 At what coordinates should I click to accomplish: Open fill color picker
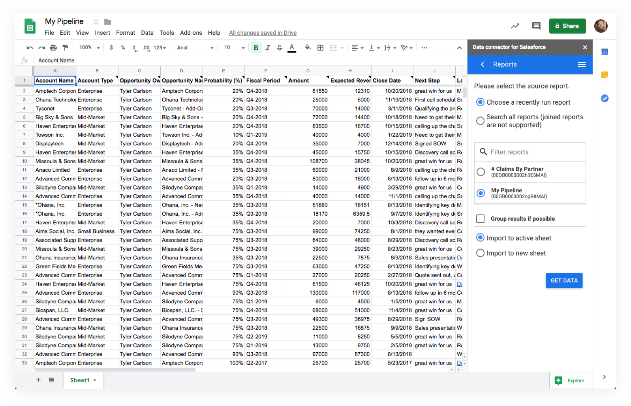pos(308,48)
